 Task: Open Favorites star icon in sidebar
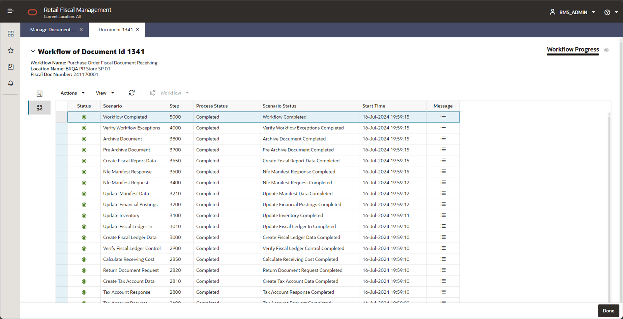coord(10,51)
